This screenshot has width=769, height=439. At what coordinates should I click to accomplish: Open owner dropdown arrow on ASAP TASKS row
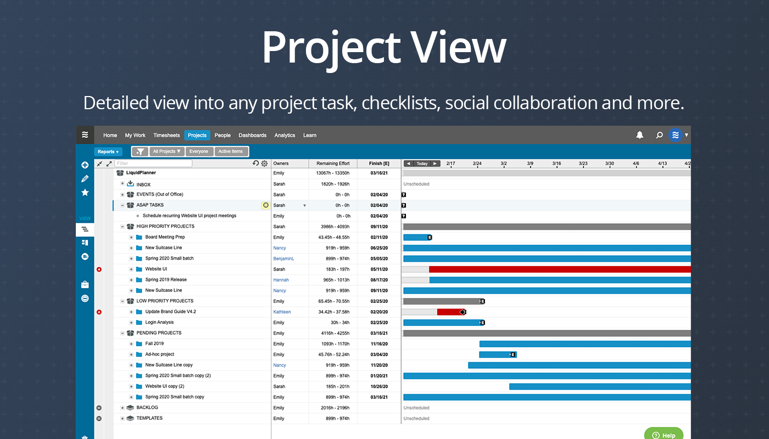304,206
